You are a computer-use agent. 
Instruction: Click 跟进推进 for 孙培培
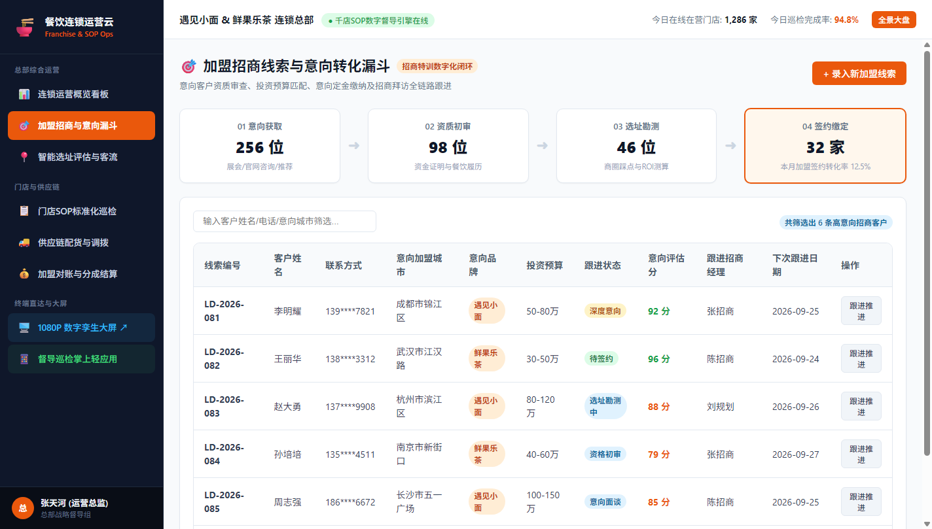861,454
